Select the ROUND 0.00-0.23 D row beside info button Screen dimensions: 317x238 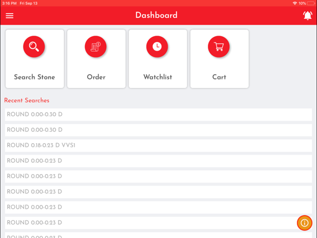click(158, 222)
